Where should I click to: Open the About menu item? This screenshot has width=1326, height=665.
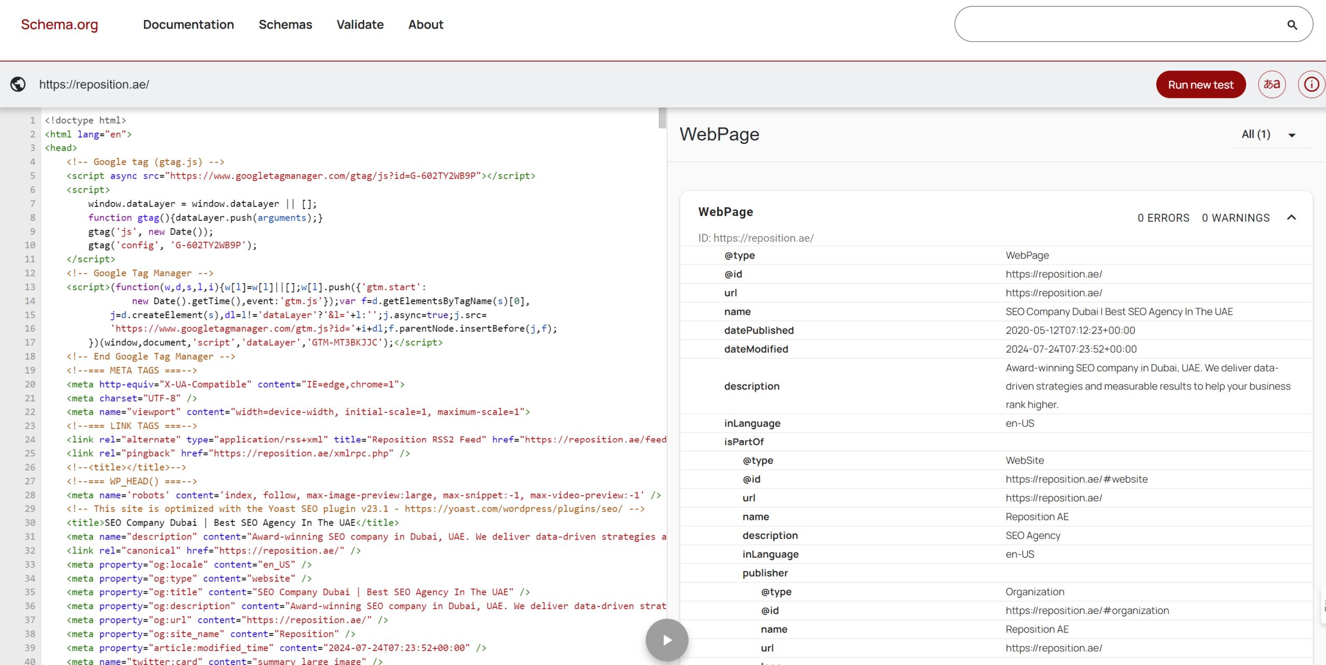(x=426, y=24)
